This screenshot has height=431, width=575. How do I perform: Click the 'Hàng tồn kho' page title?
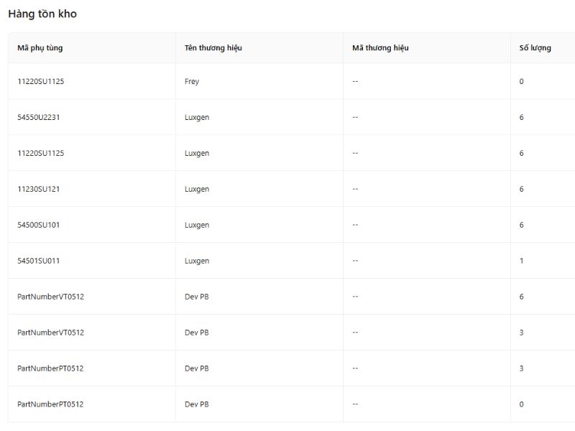42,14
